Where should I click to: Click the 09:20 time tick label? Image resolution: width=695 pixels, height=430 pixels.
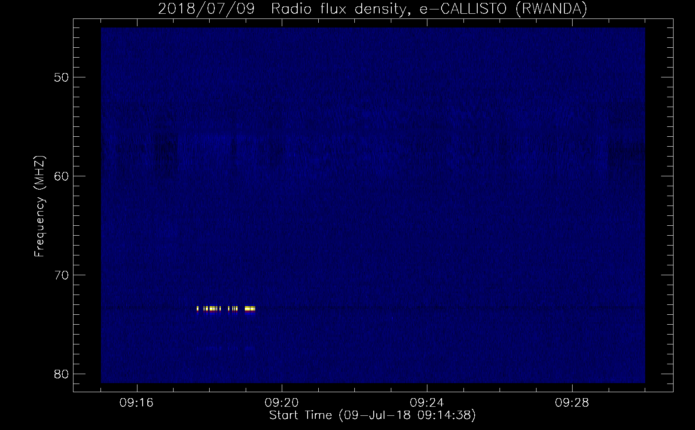282,403
